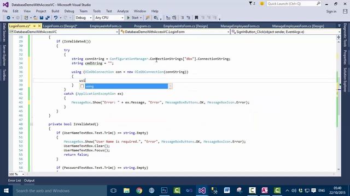Open the Debug configuration dropdown

tap(84, 18)
